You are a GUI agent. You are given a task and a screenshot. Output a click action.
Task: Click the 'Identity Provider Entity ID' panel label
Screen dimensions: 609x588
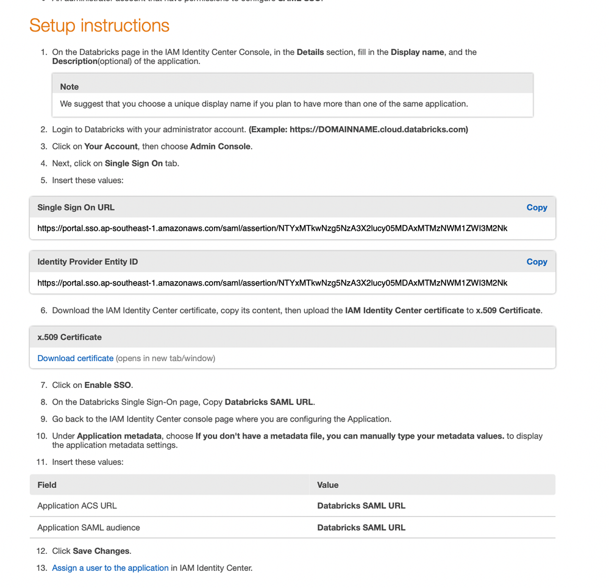click(x=87, y=262)
